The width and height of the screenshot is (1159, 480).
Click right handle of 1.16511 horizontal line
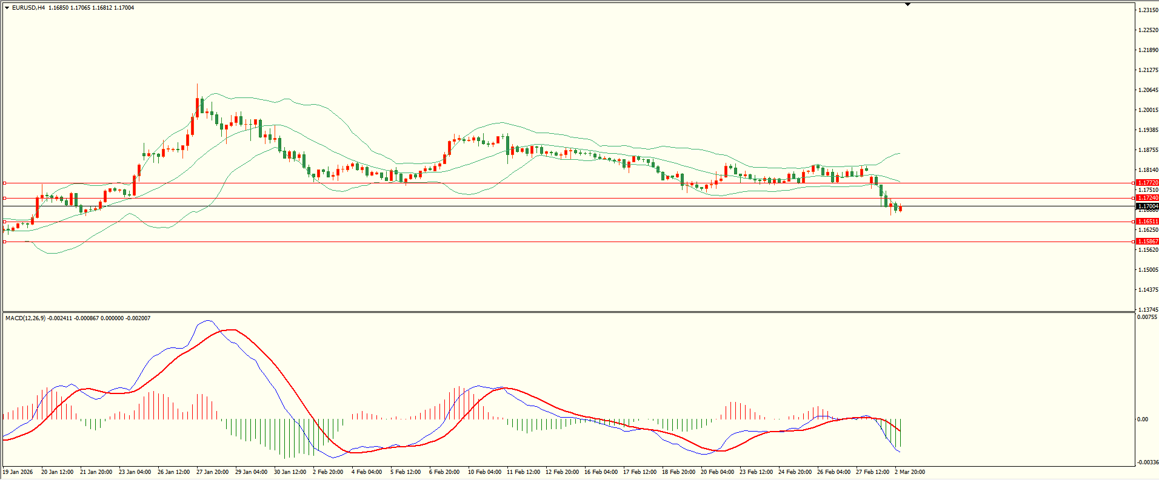point(1134,222)
